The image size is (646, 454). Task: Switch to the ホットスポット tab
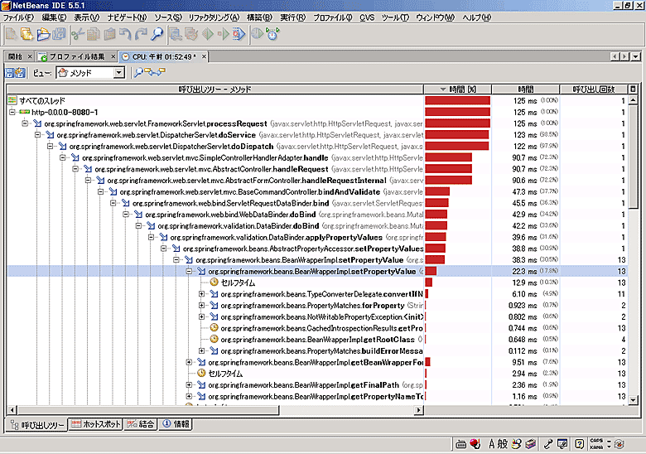(x=96, y=424)
